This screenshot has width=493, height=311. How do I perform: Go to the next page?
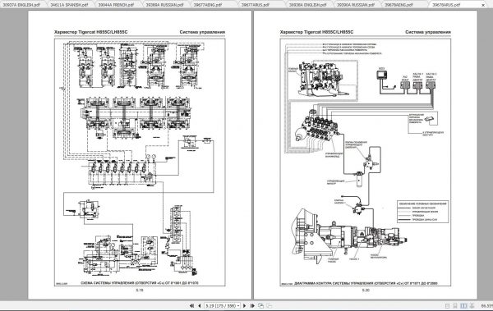245,305
